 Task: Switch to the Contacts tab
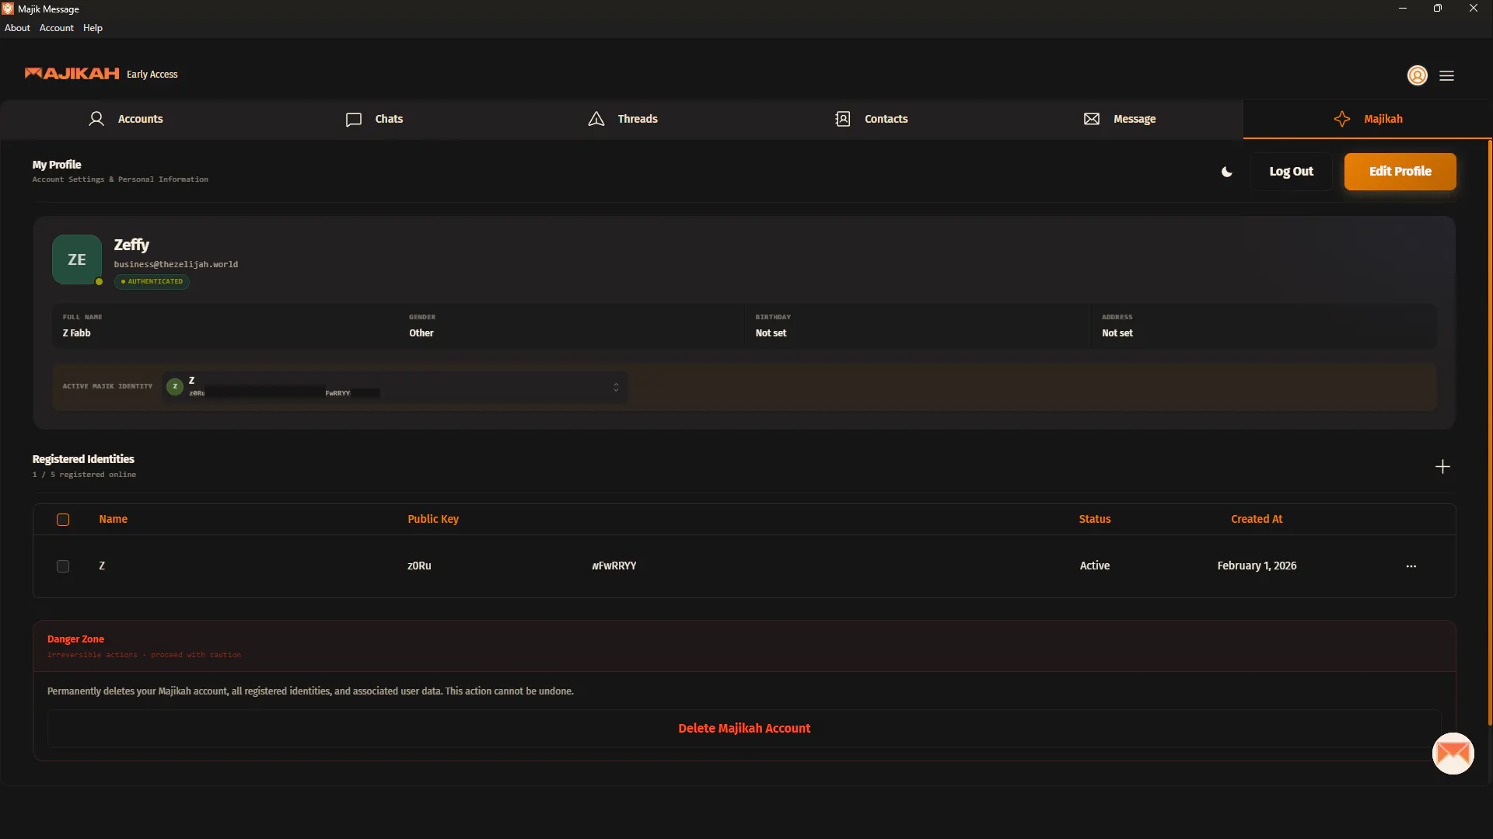pos(871,119)
